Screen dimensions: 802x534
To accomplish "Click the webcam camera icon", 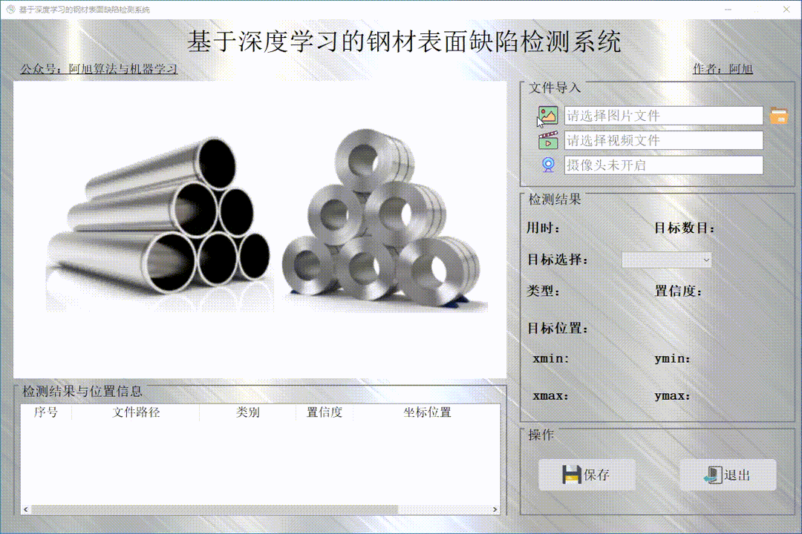I will click(x=548, y=165).
